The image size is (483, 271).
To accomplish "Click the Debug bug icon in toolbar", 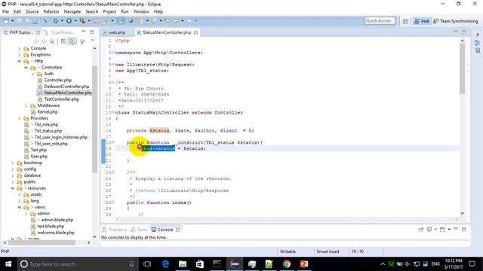I will [x=56, y=21].
